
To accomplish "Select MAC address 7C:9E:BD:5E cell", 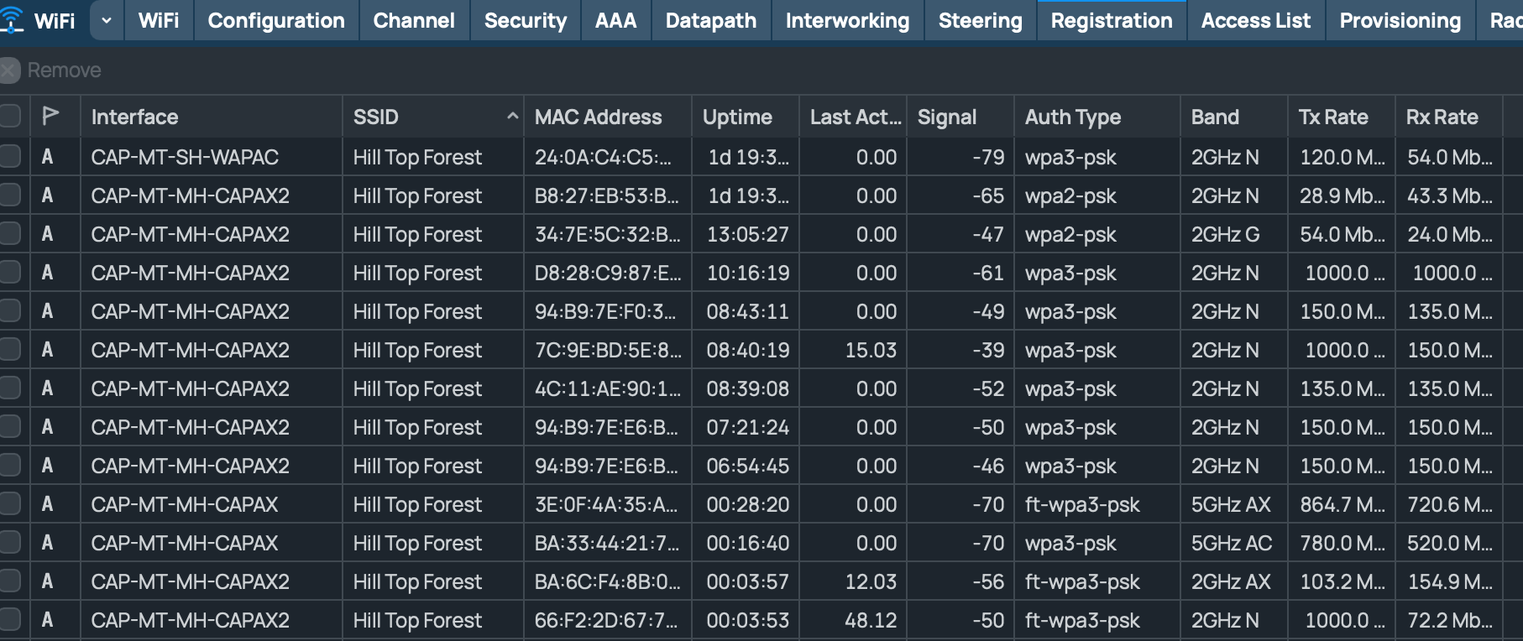I will [x=608, y=350].
